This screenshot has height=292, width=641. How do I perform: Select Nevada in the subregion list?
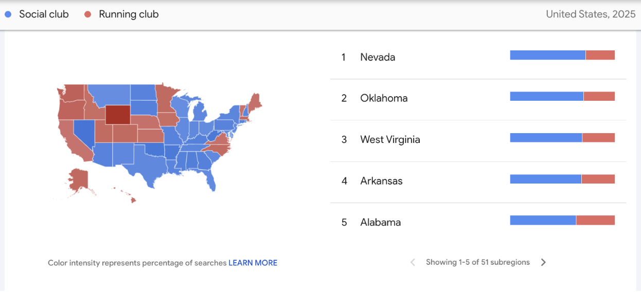point(378,57)
